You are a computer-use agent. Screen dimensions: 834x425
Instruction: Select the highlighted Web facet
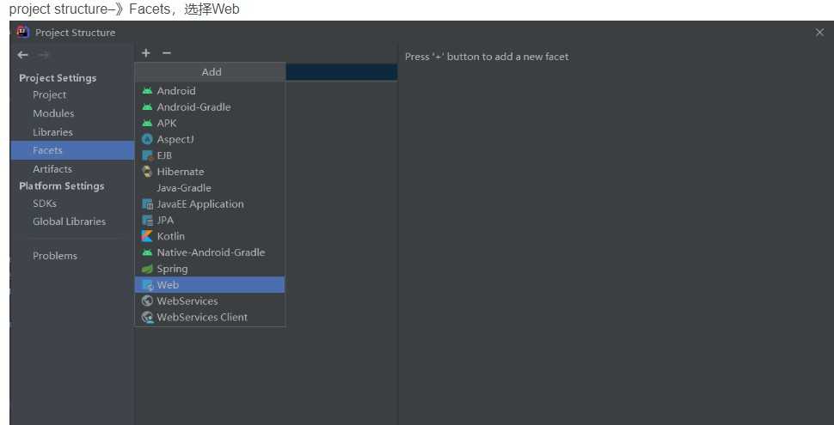tap(210, 285)
